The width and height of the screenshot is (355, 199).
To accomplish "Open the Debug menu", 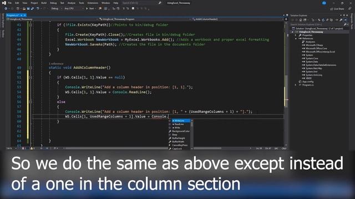I will (53, 3).
